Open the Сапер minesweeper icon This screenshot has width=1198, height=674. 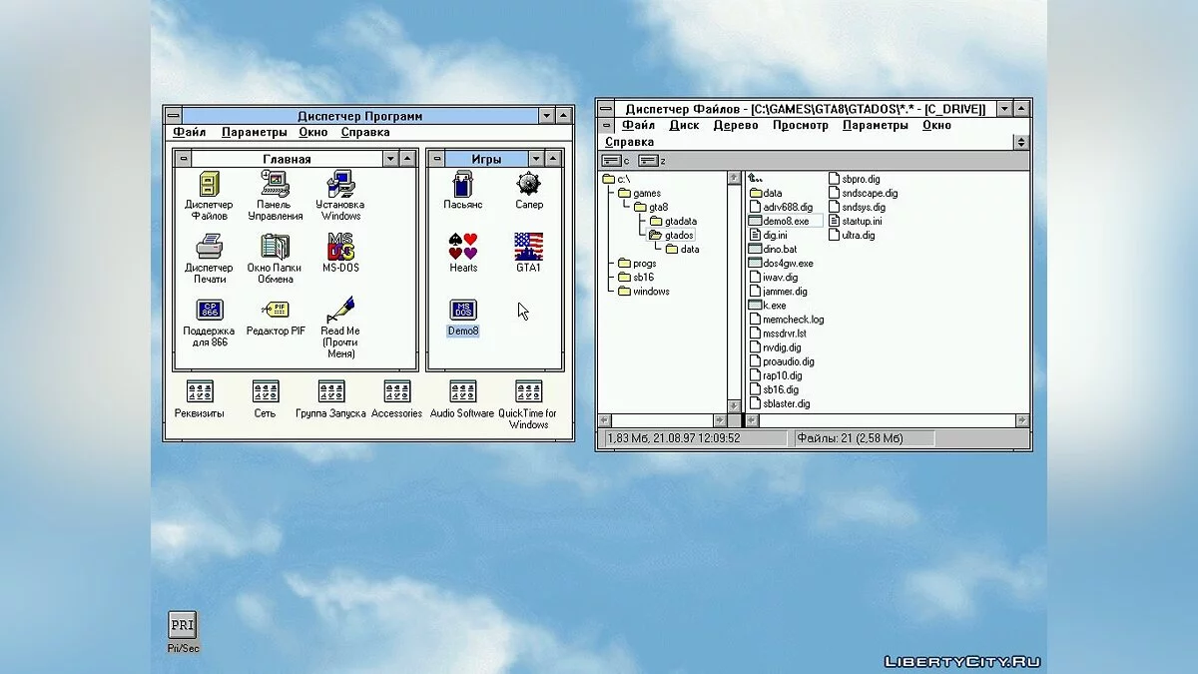click(528, 185)
